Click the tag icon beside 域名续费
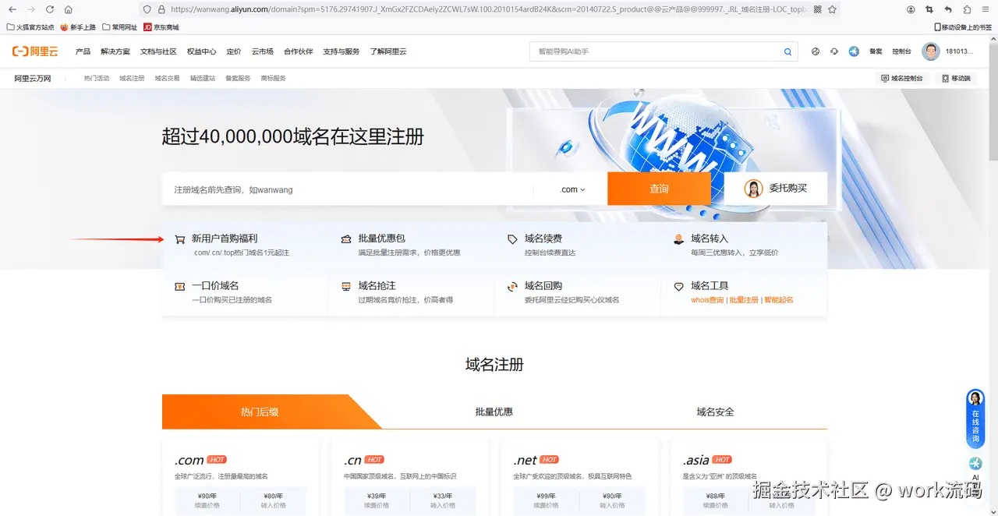The width and height of the screenshot is (998, 516). pyautogui.click(x=512, y=239)
